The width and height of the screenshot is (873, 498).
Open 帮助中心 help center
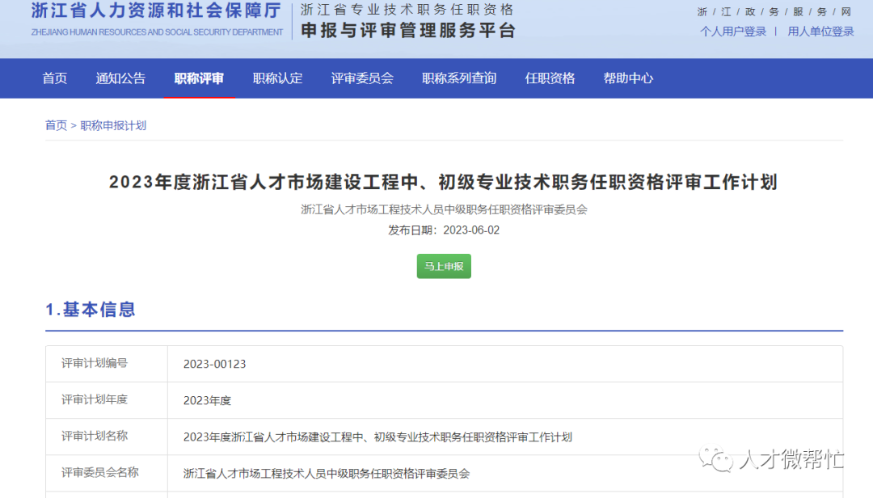(627, 78)
